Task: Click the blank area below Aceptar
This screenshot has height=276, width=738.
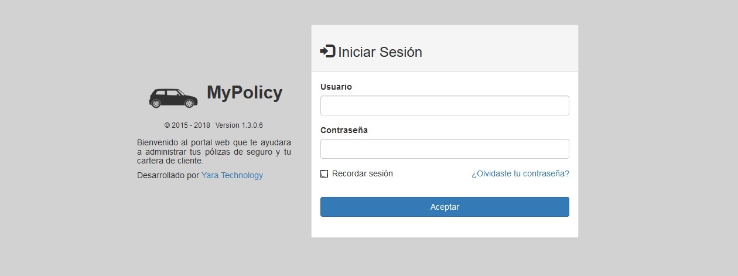Action: pos(445,227)
